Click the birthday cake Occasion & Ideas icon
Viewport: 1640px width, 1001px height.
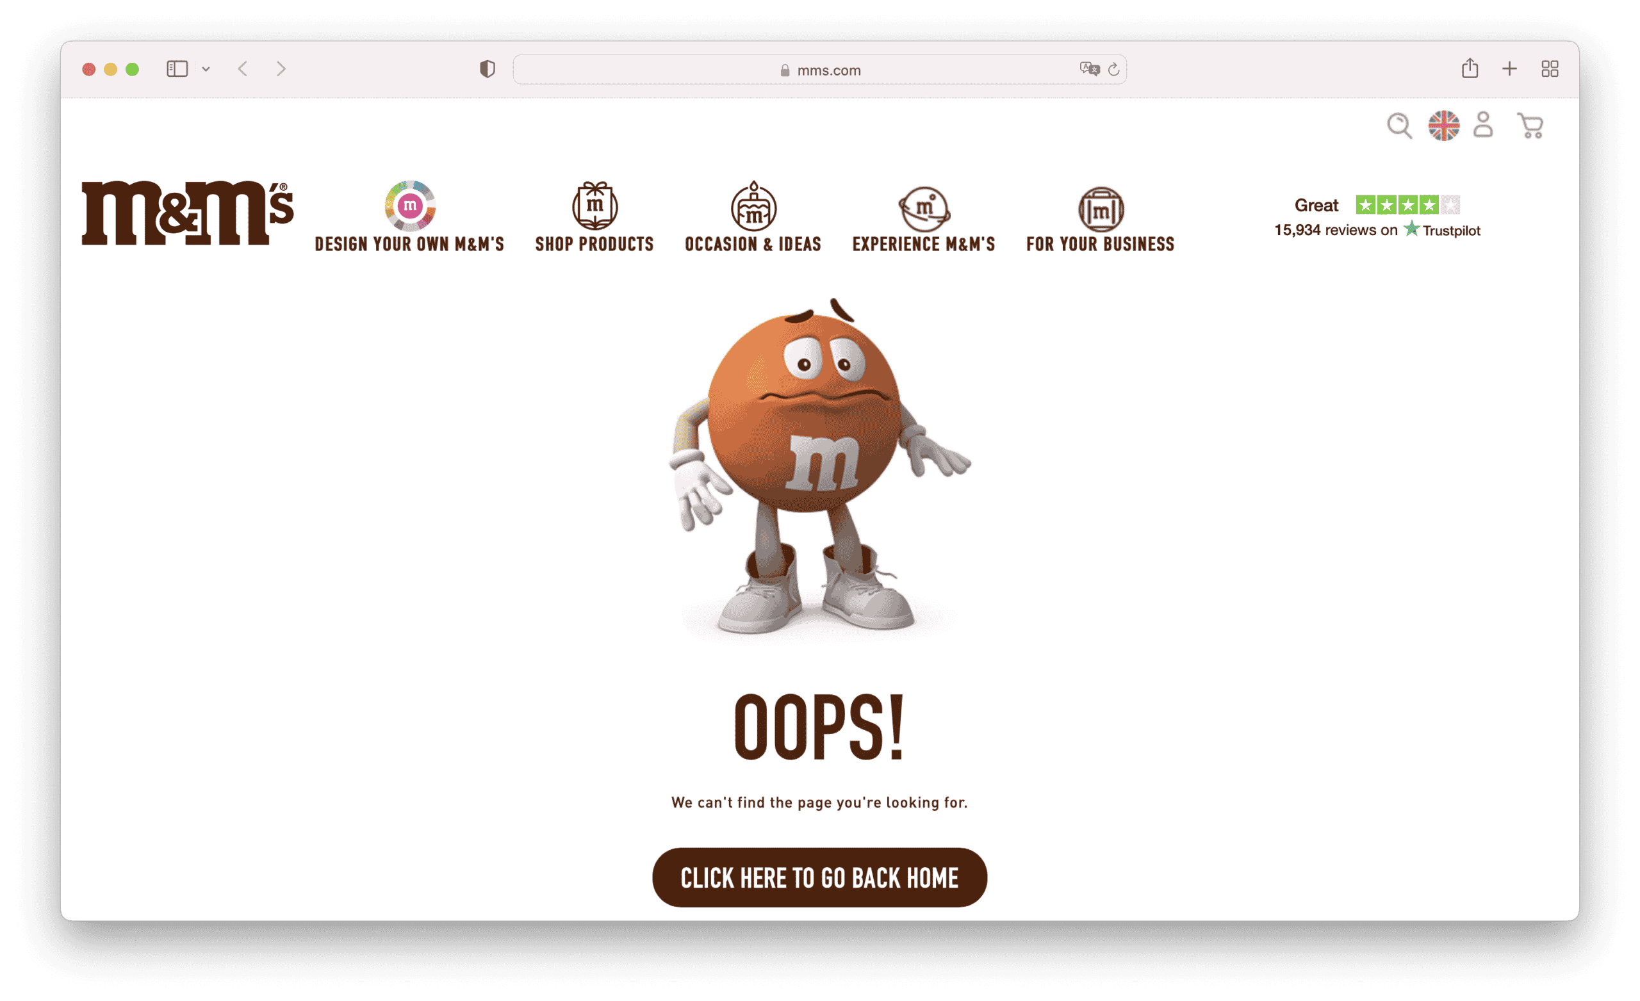753,206
